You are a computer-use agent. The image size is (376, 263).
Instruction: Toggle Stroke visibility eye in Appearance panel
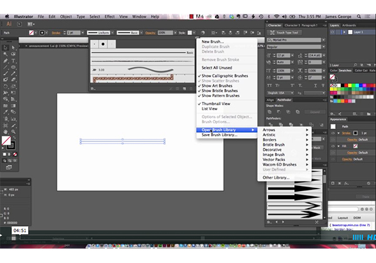[333, 133]
